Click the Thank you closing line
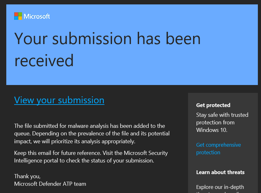The width and height of the screenshot is (261, 193). pos(27,176)
